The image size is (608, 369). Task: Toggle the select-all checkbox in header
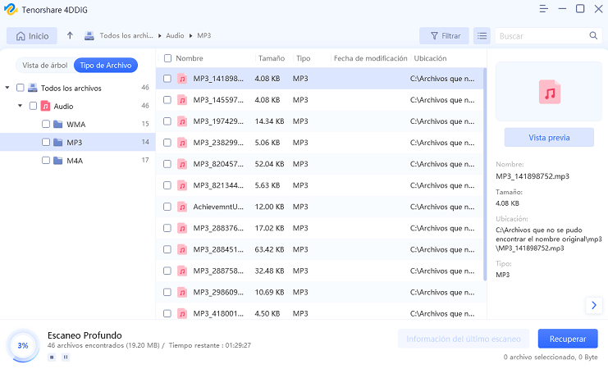[167, 58]
